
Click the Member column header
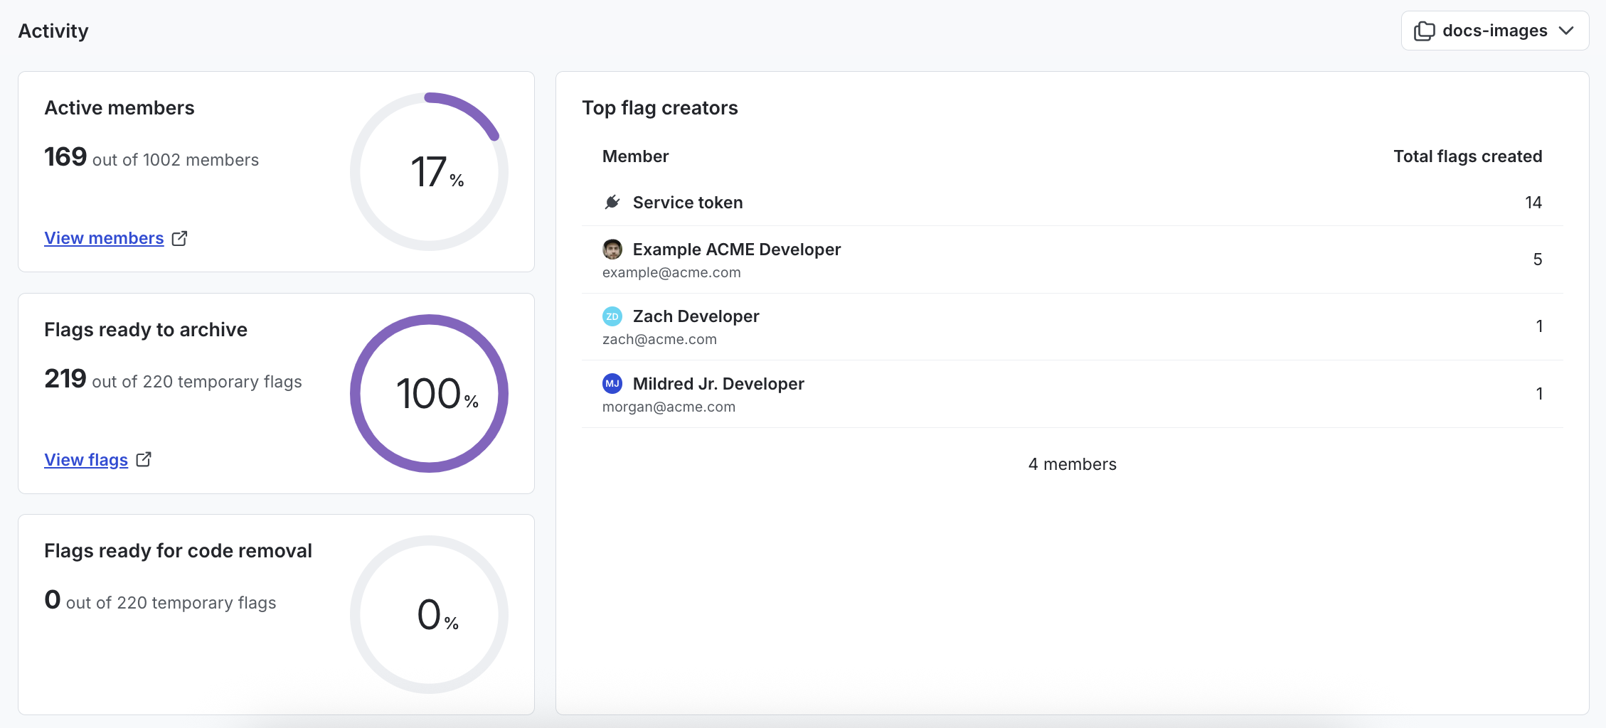[x=635, y=156]
